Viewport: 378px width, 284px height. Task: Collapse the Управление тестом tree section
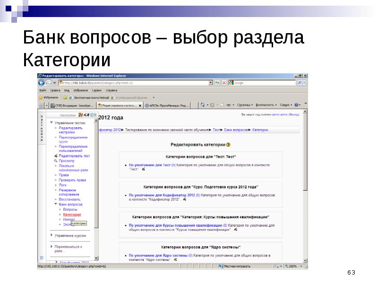[x=52, y=123]
